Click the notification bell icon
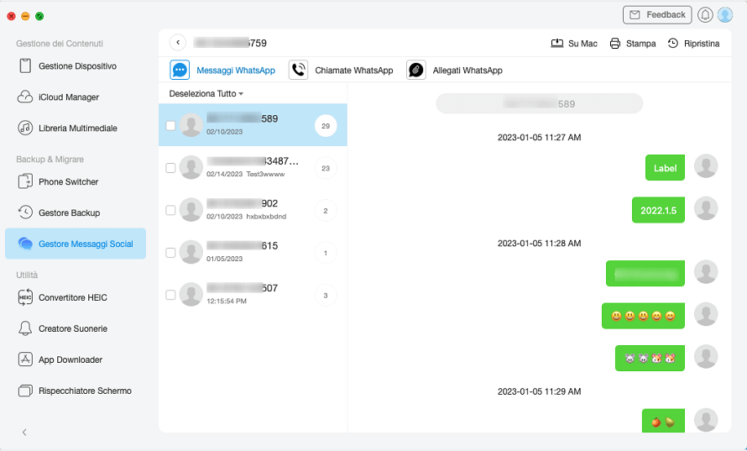 tap(705, 15)
